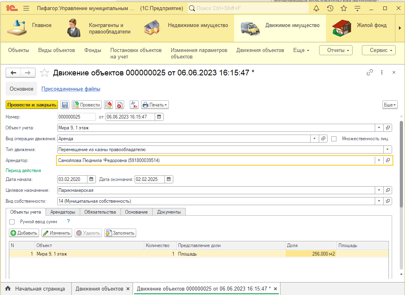Go to the Начальная страница tab
This screenshot has width=405, height=295.
(35, 289)
